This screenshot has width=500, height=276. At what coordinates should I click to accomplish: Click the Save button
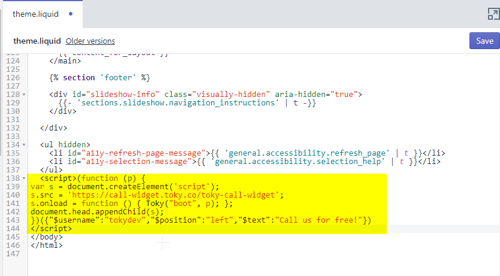coord(484,41)
